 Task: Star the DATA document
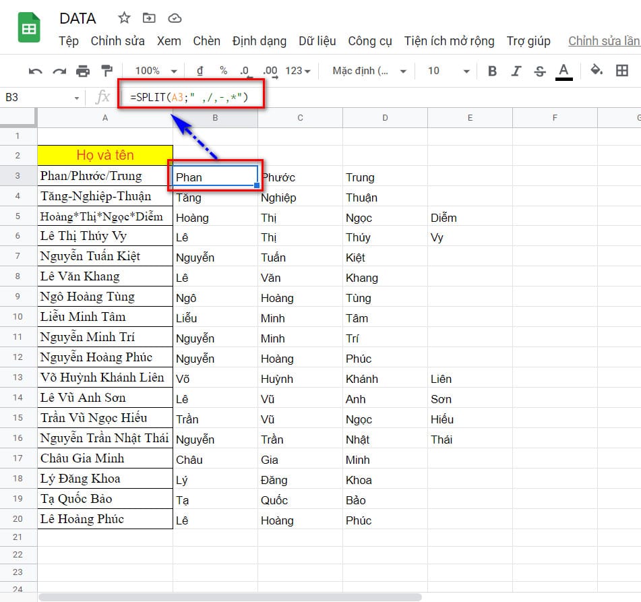point(124,18)
